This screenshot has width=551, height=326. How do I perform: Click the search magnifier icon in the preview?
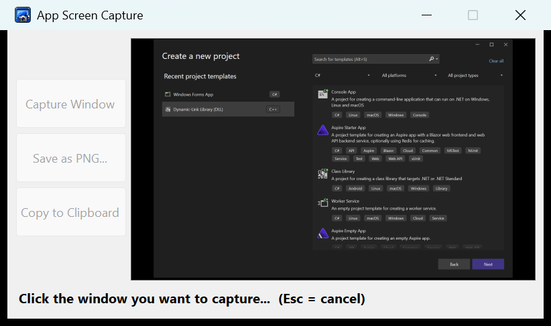(432, 59)
